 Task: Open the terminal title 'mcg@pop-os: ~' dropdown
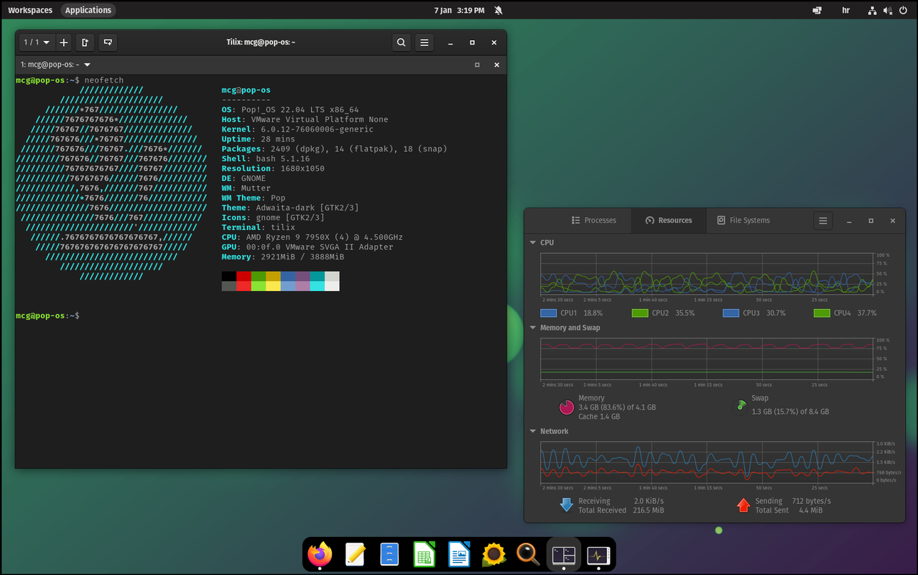click(x=55, y=65)
